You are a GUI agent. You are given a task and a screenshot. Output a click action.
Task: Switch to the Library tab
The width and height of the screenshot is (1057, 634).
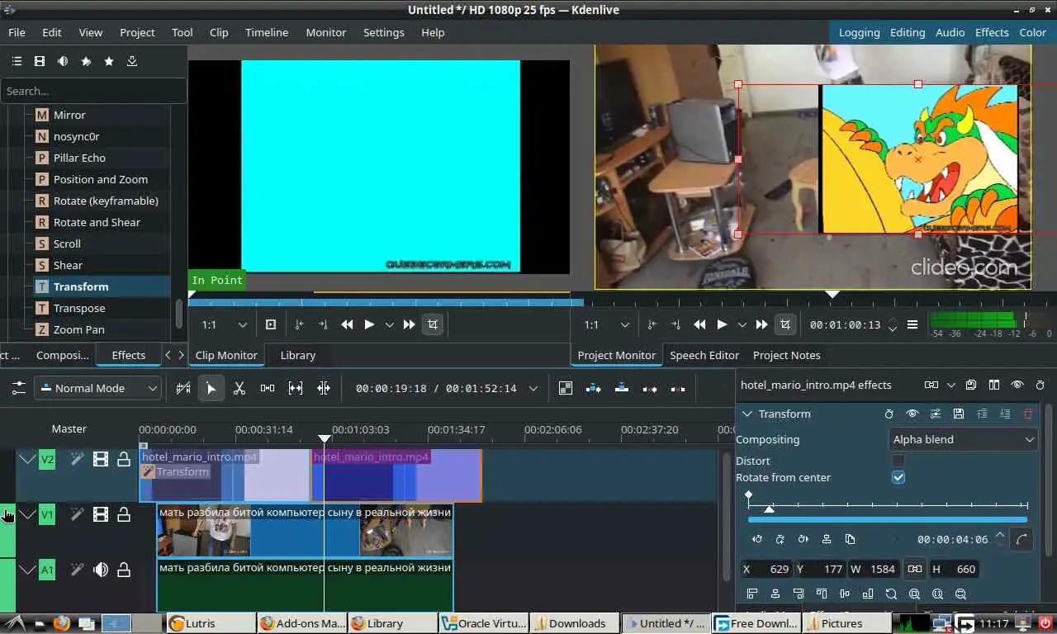pyautogui.click(x=298, y=355)
